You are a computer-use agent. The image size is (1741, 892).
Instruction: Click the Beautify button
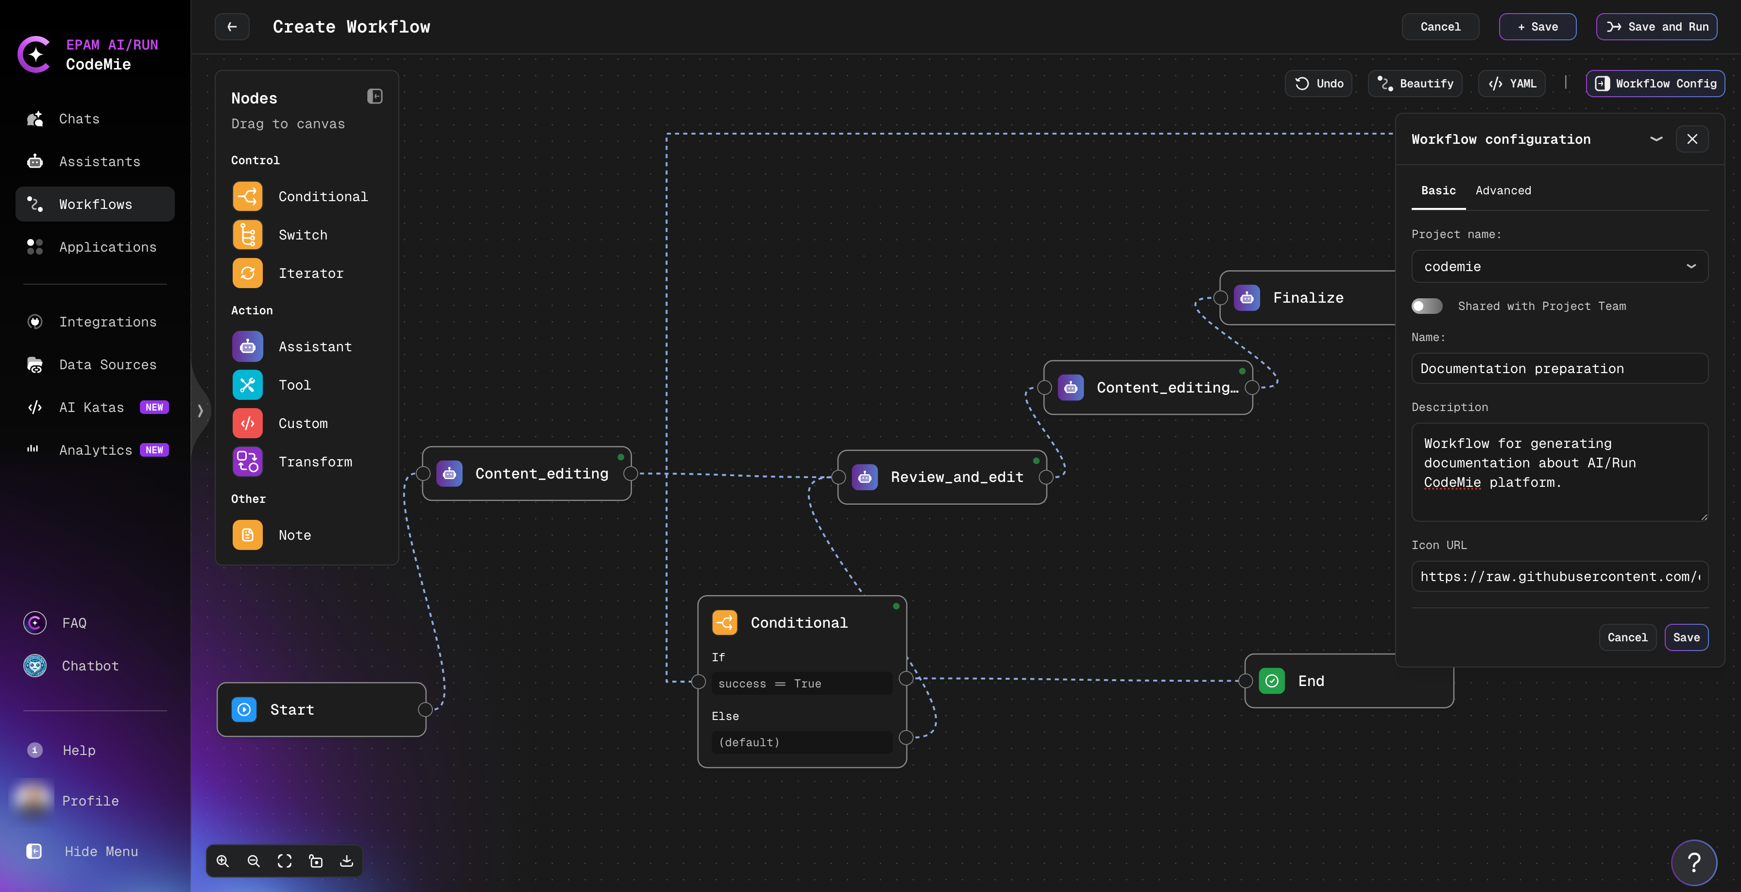1415,84
